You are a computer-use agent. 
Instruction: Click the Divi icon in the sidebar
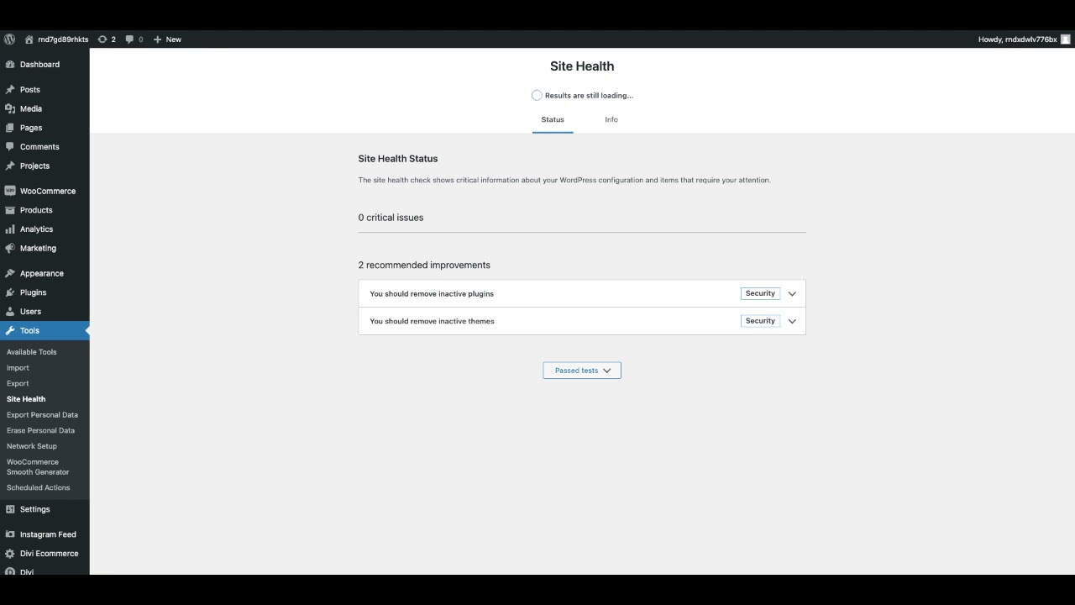click(10, 571)
